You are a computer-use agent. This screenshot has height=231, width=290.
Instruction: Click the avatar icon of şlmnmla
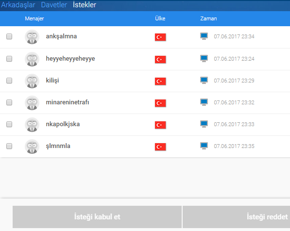tap(32, 147)
